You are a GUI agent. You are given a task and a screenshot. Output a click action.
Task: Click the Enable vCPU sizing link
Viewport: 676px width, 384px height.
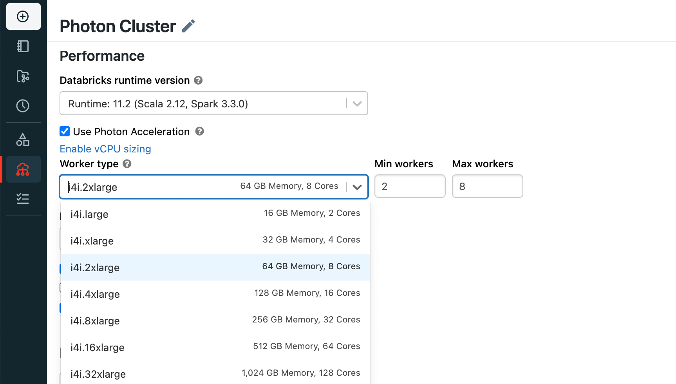tap(105, 149)
